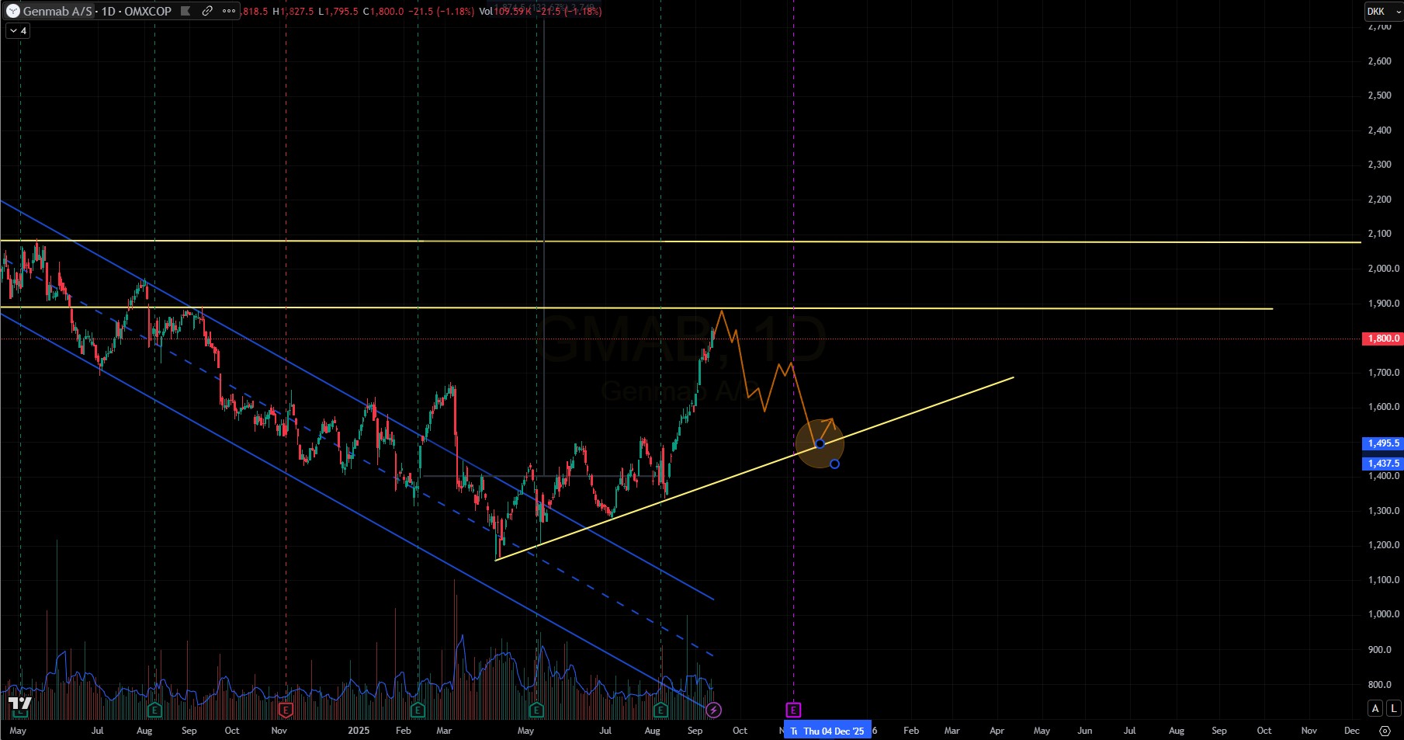Screen dimensions: 1404x740
Task: Click the red 1,800.0 last price label
Action: 1383,339
